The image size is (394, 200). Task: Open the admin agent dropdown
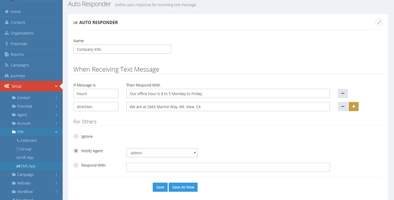click(162, 153)
